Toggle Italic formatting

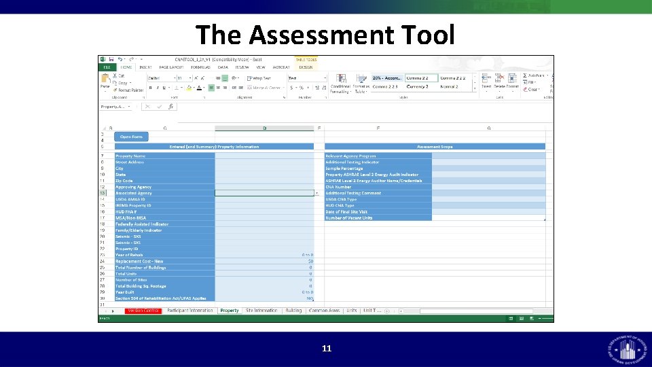pos(158,88)
